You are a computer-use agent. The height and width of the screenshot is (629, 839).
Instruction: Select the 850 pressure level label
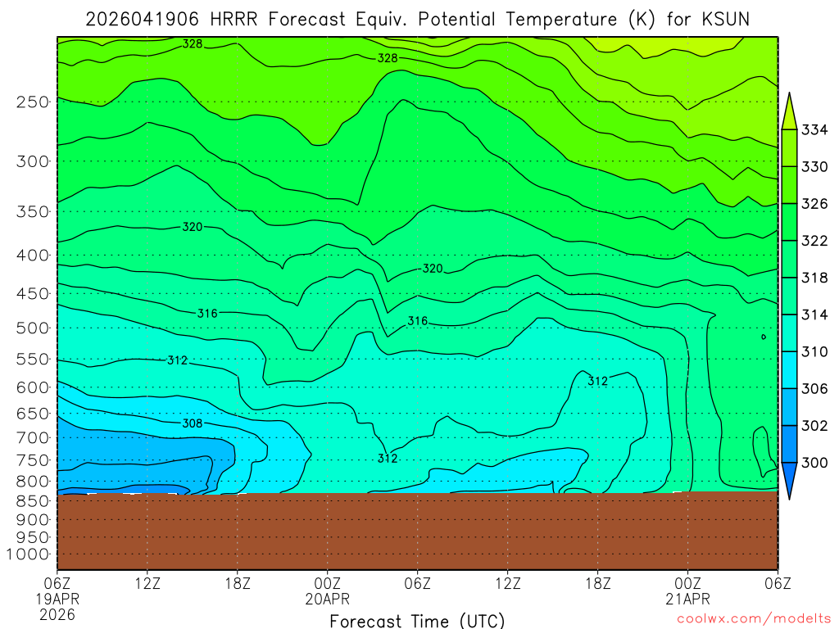pyautogui.click(x=33, y=501)
